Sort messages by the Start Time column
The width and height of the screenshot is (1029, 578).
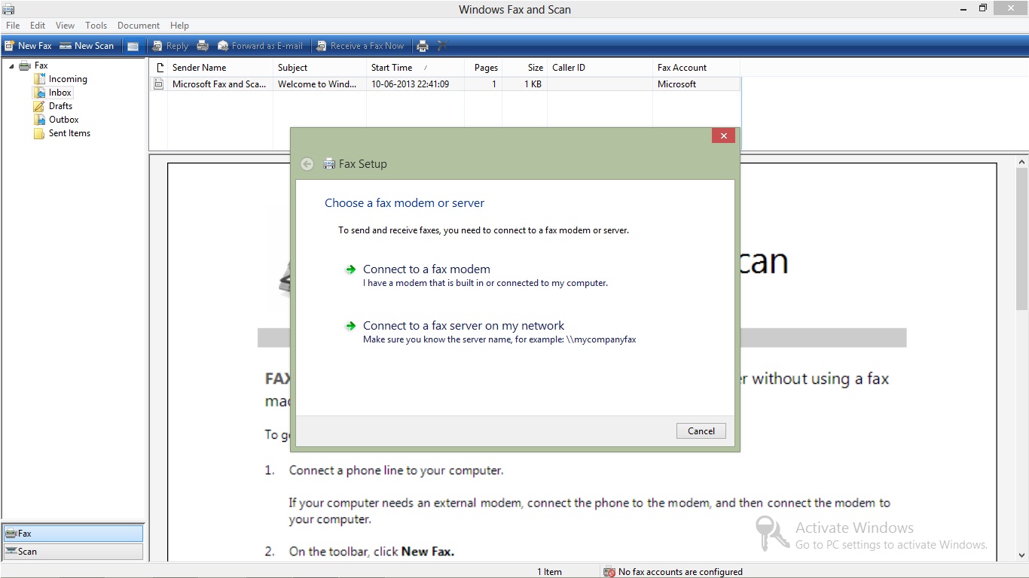tap(391, 67)
